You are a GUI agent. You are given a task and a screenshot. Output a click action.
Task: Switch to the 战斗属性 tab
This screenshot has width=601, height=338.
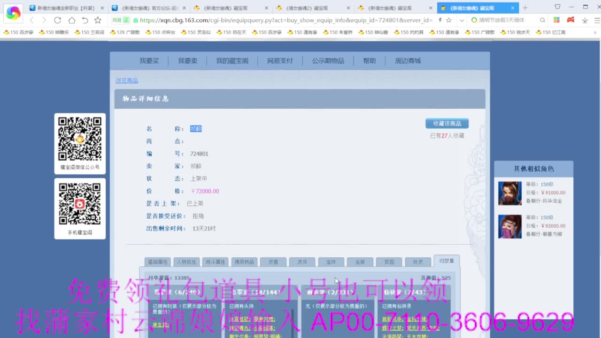tap(215, 262)
